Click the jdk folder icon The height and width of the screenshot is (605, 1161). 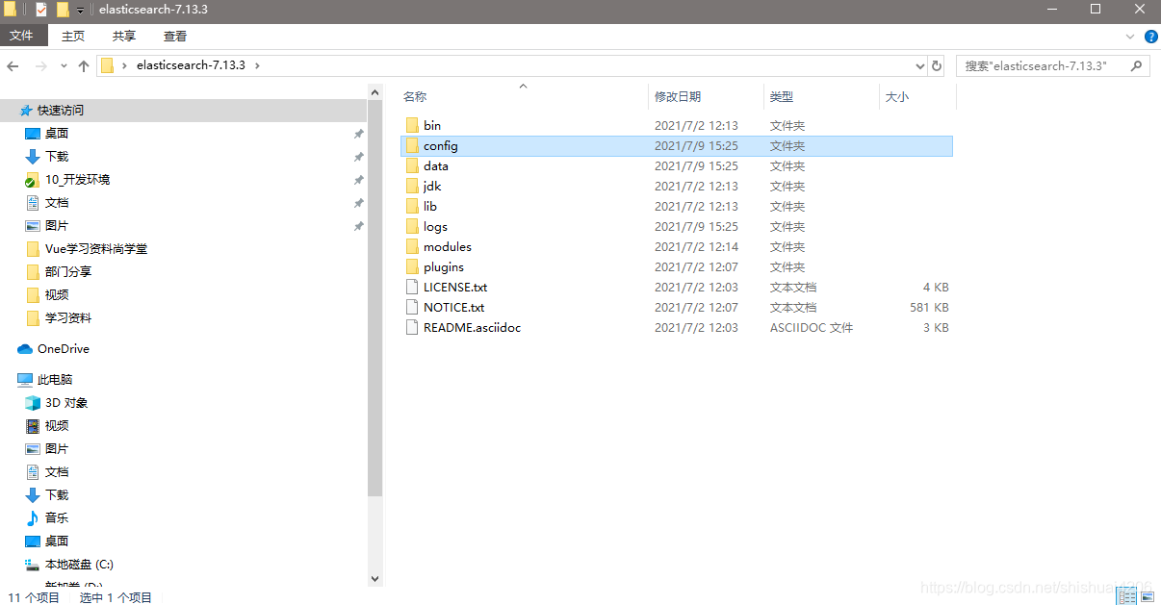click(x=412, y=186)
